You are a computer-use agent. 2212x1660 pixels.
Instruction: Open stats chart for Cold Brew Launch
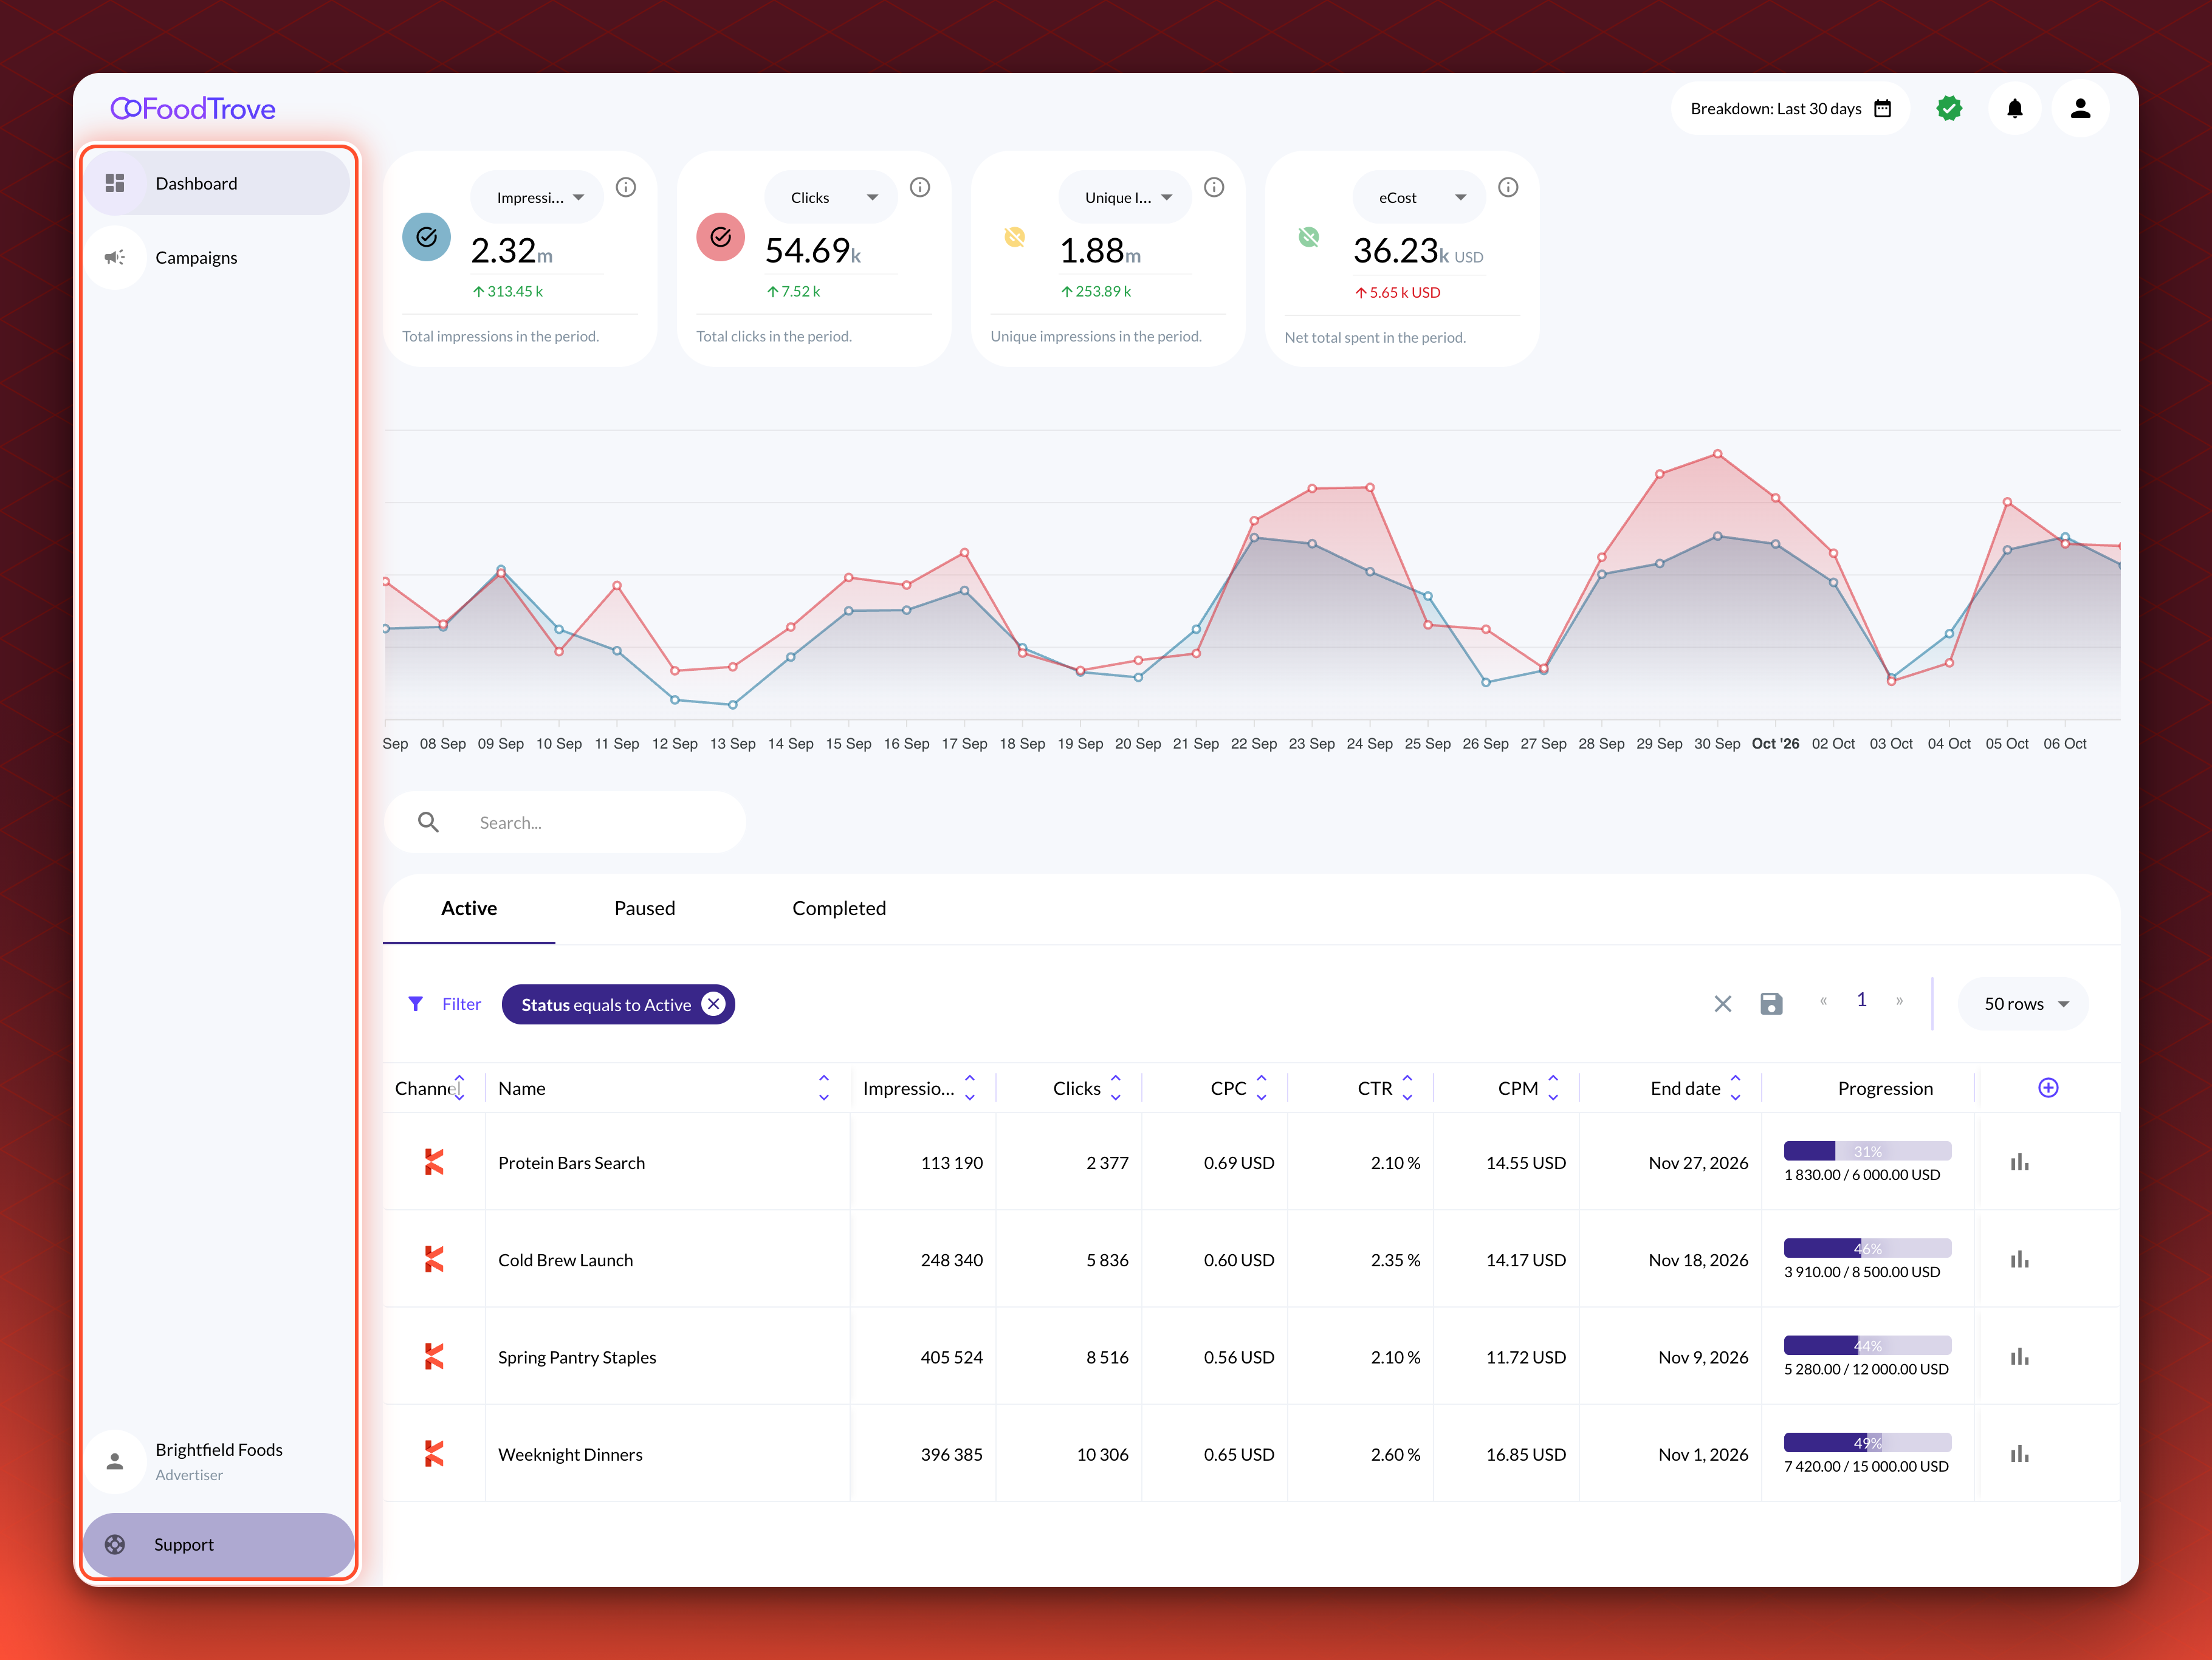pyautogui.click(x=2020, y=1259)
